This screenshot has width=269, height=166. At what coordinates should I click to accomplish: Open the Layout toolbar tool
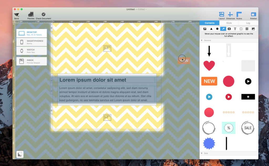pyautogui.click(x=221, y=14)
